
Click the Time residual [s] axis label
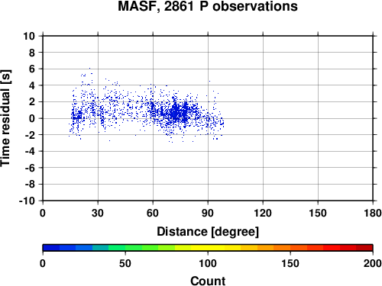pos(5,118)
